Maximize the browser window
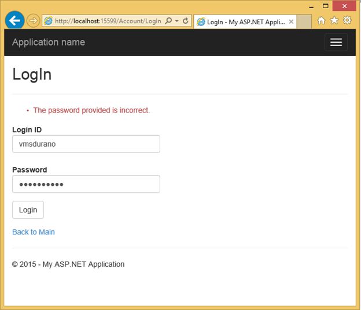The image size is (361, 310). [x=325, y=6]
